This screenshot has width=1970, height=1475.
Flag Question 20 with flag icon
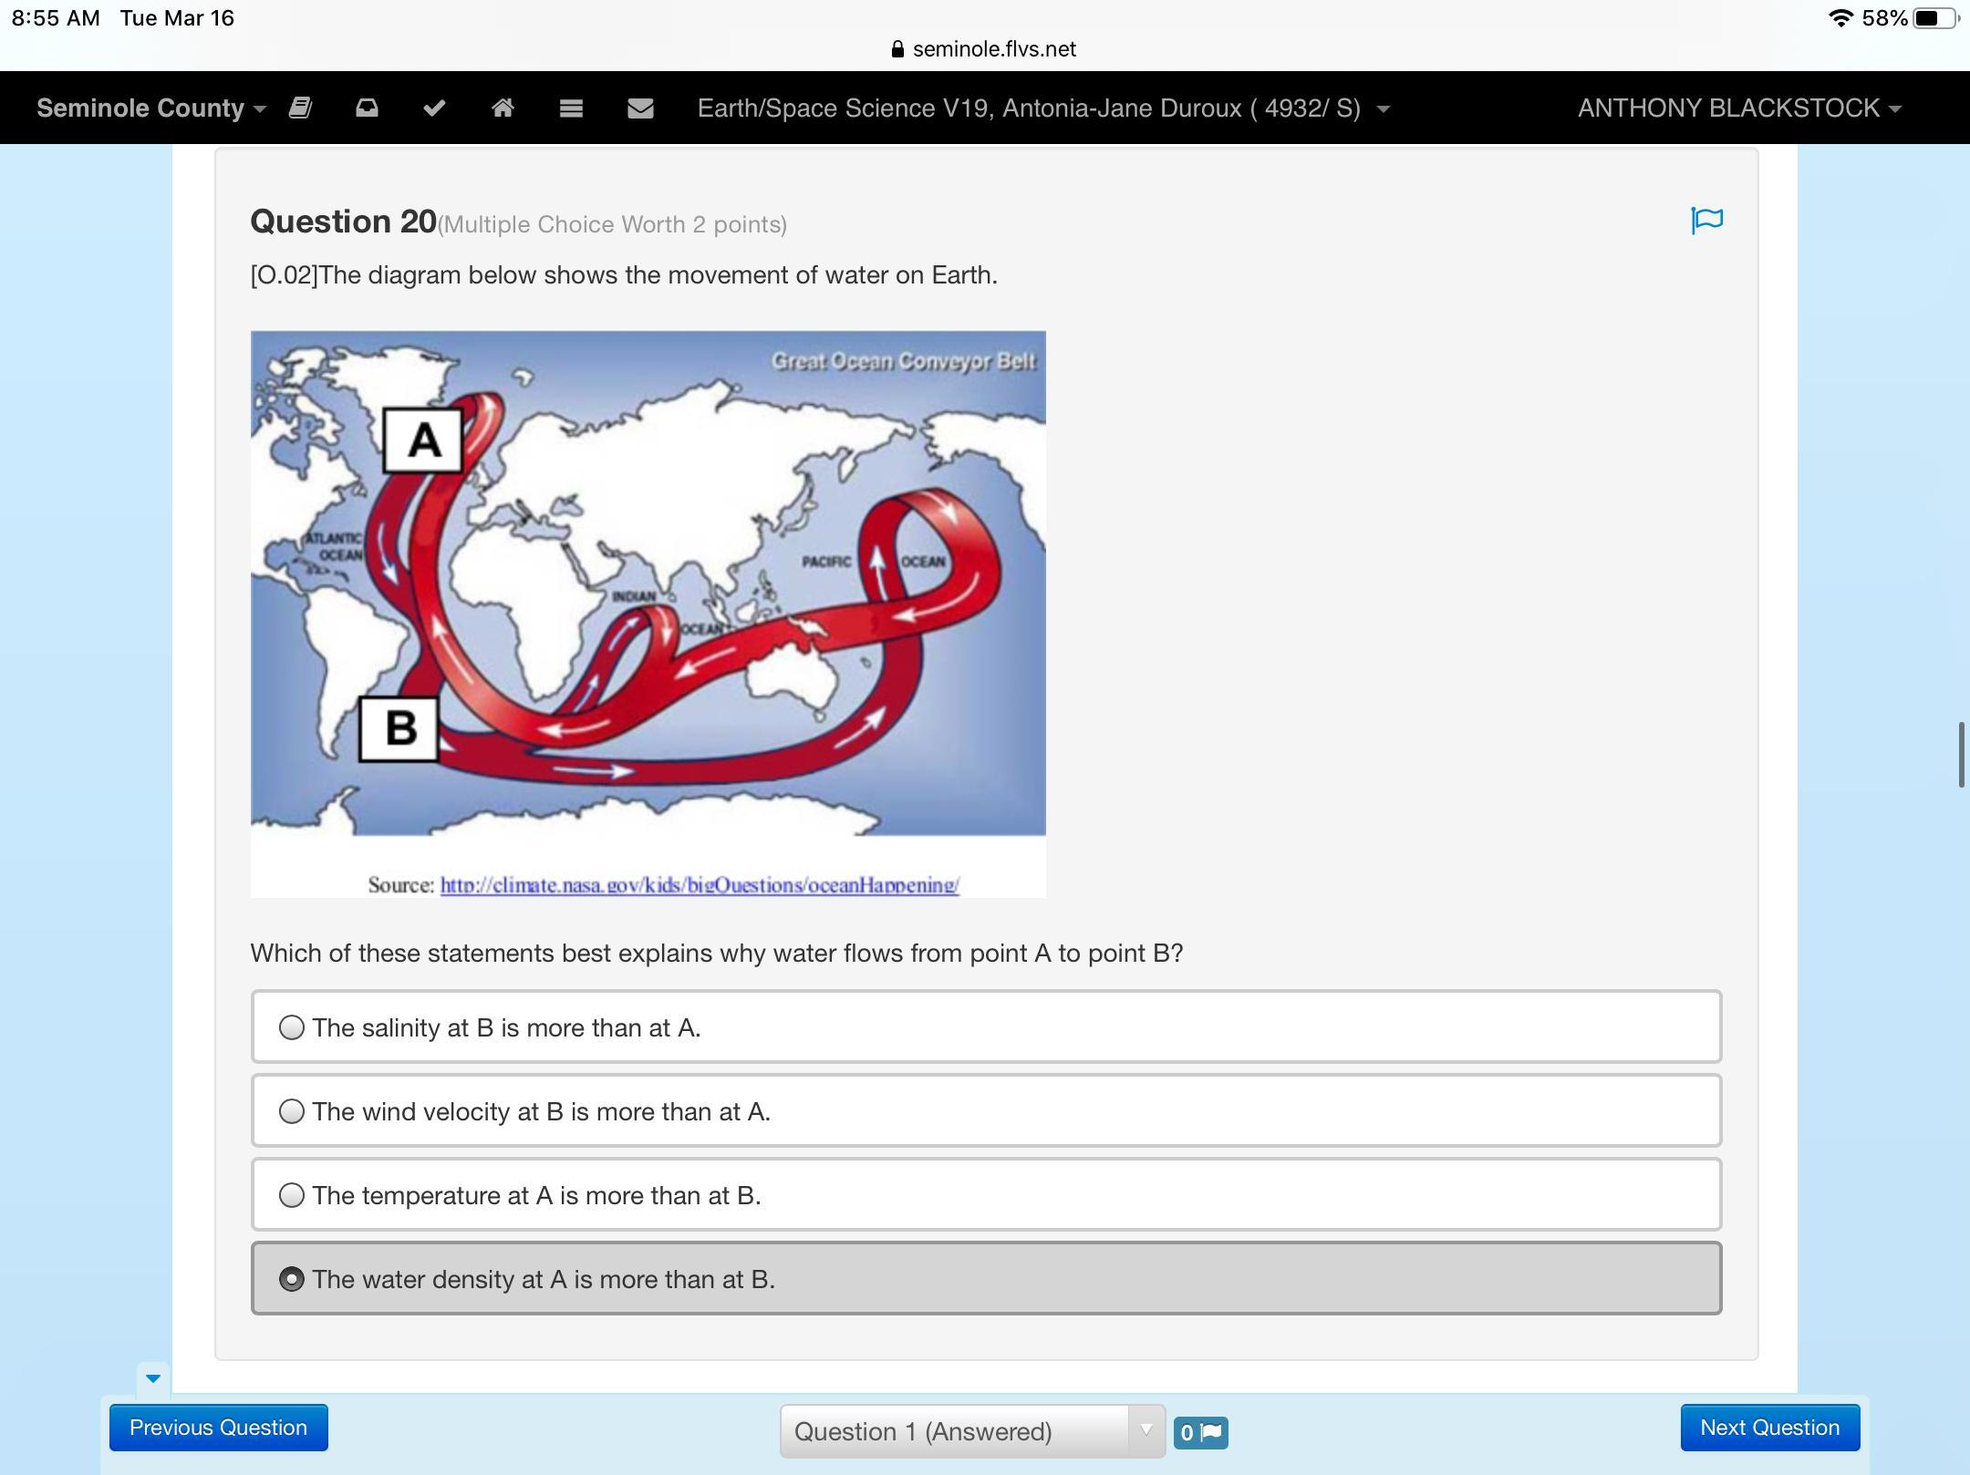pyautogui.click(x=1706, y=220)
